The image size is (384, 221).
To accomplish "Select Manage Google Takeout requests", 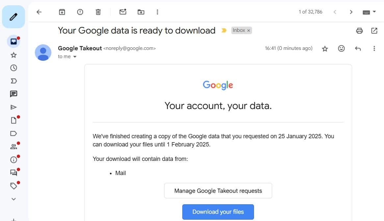I will pos(218,190).
